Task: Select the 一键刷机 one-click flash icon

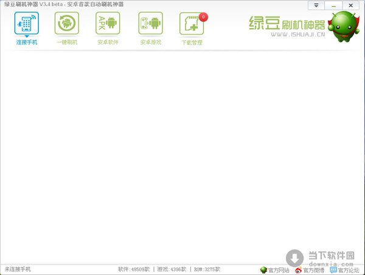Action: 67,23
